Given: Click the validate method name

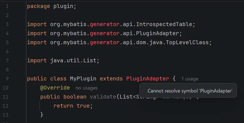Looking at the screenshot, I should [103, 97].
